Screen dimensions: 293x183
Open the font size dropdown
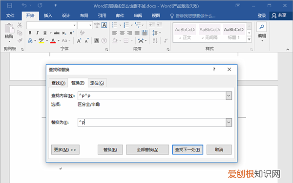pyautogui.click(x=90, y=25)
